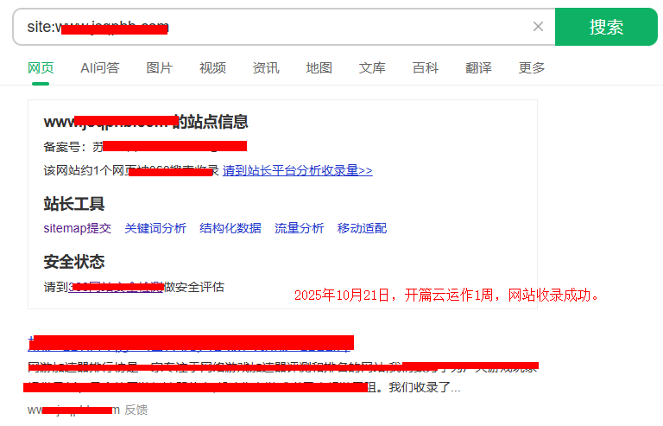Viewport: 663px width, 426px height.
Task: Click inside the site: search input field
Action: pyautogui.click(x=345, y=27)
